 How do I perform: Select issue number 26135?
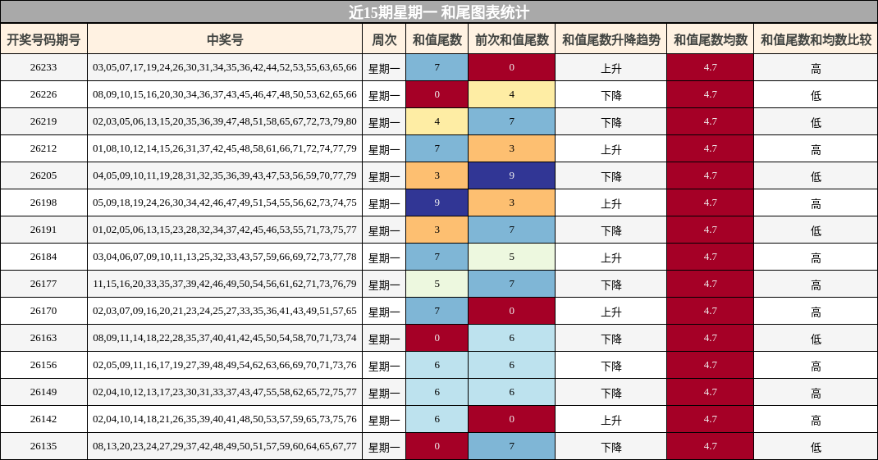pos(43,446)
